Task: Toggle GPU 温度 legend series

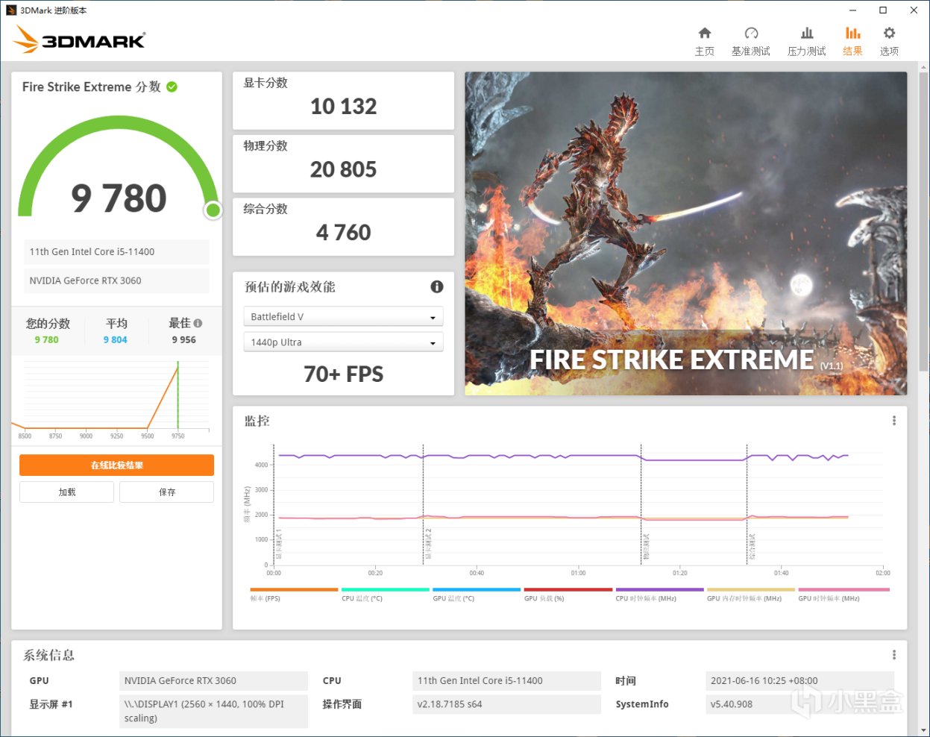Action: 477,595
